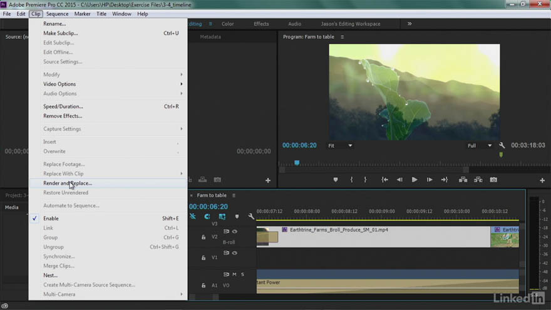The width and height of the screenshot is (551, 310).
Task: Click the Lift button in Program monitor
Action: click(x=463, y=180)
